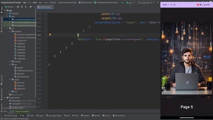Select image.png in drawable

[x=19, y=44]
